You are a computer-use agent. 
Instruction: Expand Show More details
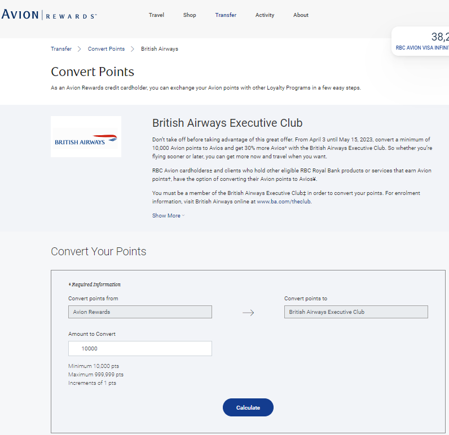point(168,216)
